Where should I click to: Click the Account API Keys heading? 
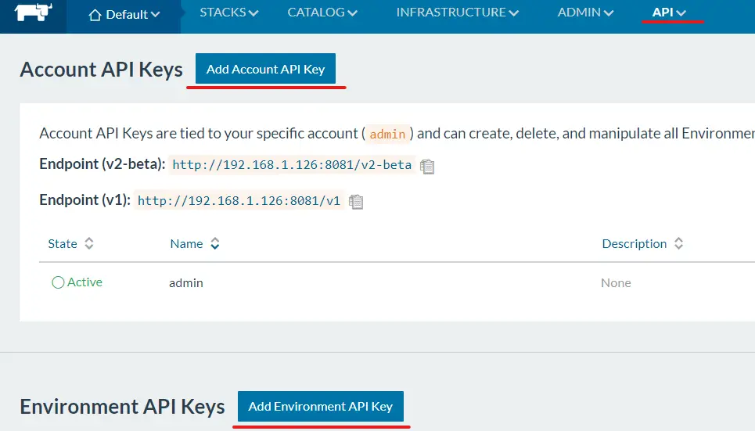coord(101,70)
